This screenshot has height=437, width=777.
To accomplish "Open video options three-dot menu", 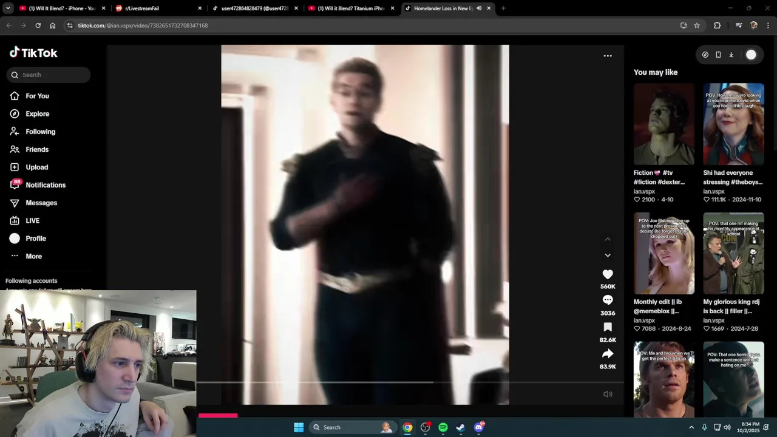I will [608, 56].
